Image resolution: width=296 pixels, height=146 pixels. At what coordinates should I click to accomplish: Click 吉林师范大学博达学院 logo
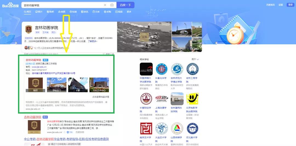coord(177,69)
